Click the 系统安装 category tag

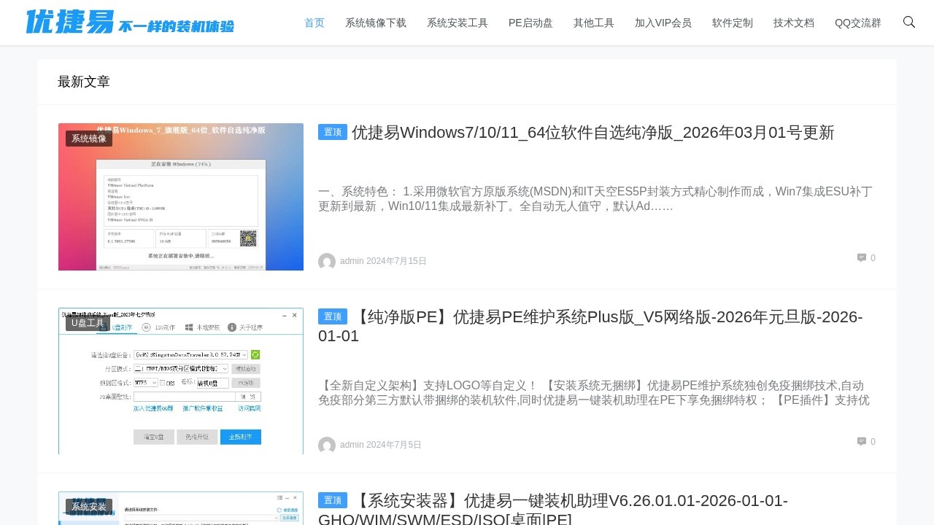pos(89,507)
